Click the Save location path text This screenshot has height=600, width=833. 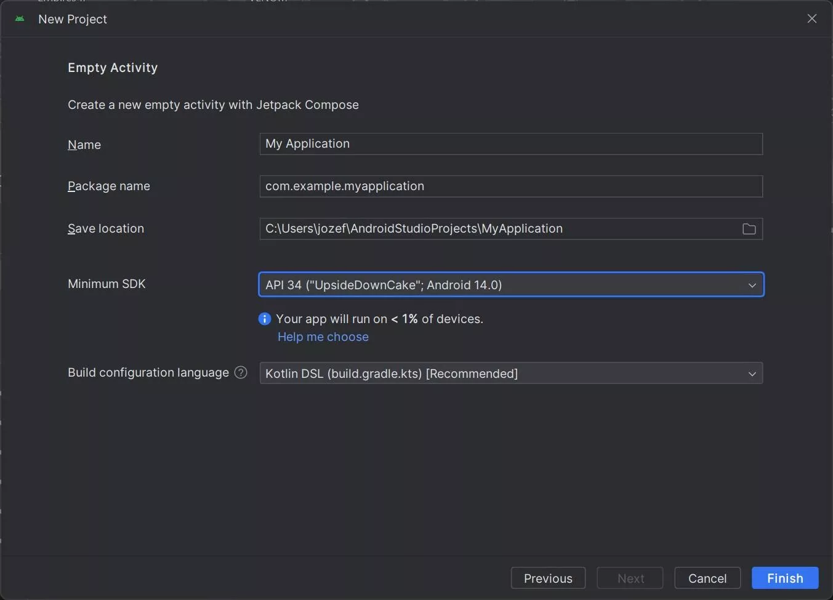(x=414, y=229)
